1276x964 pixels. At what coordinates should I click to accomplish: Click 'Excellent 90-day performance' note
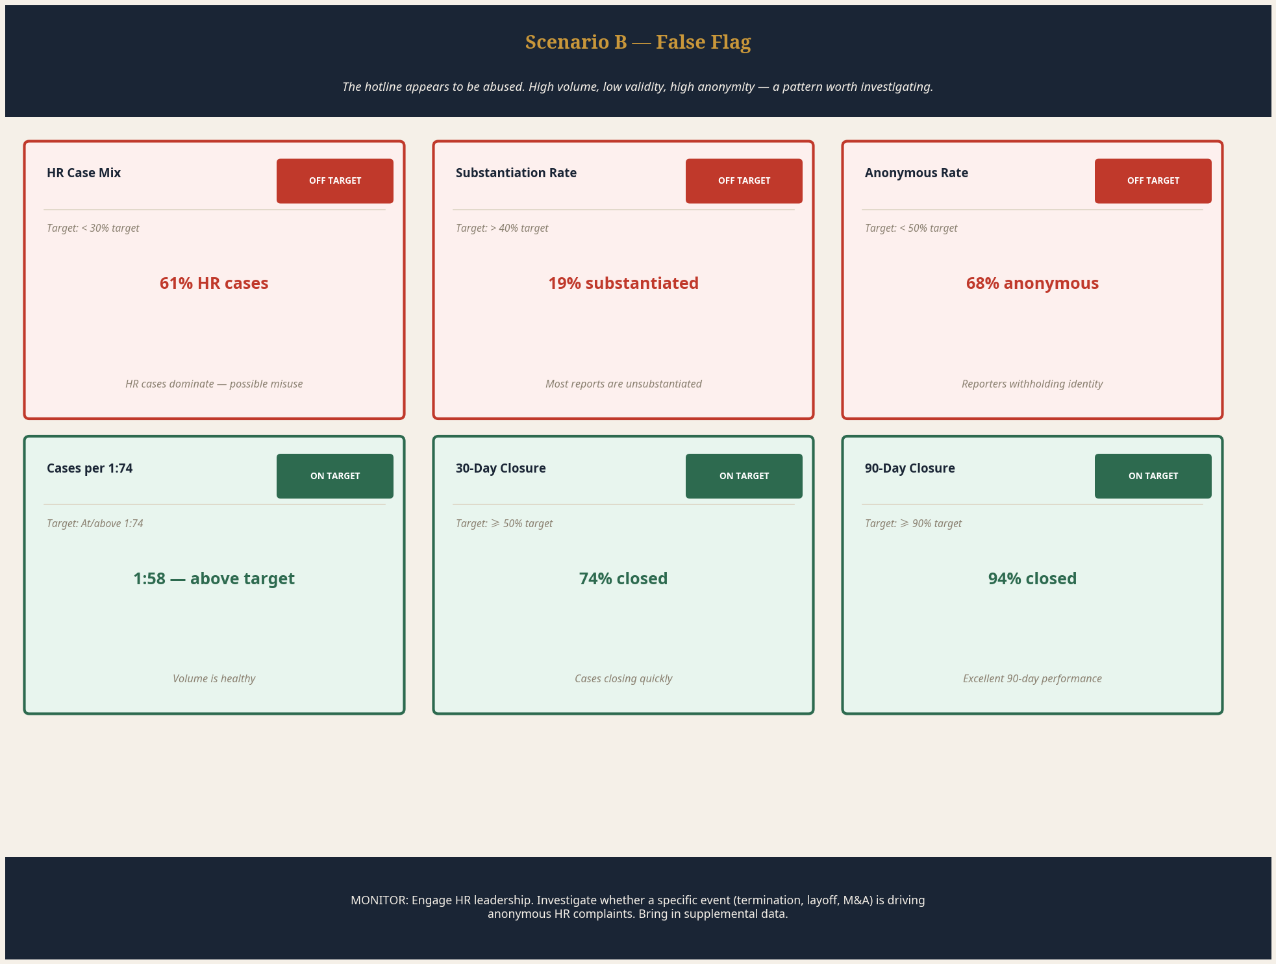click(x=1032, y=678)
